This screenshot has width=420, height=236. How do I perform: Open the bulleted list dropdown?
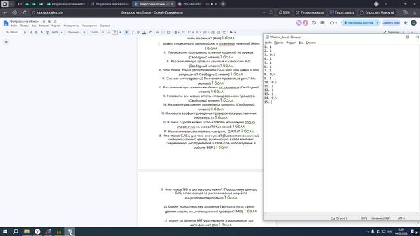[x=198, y=33]
